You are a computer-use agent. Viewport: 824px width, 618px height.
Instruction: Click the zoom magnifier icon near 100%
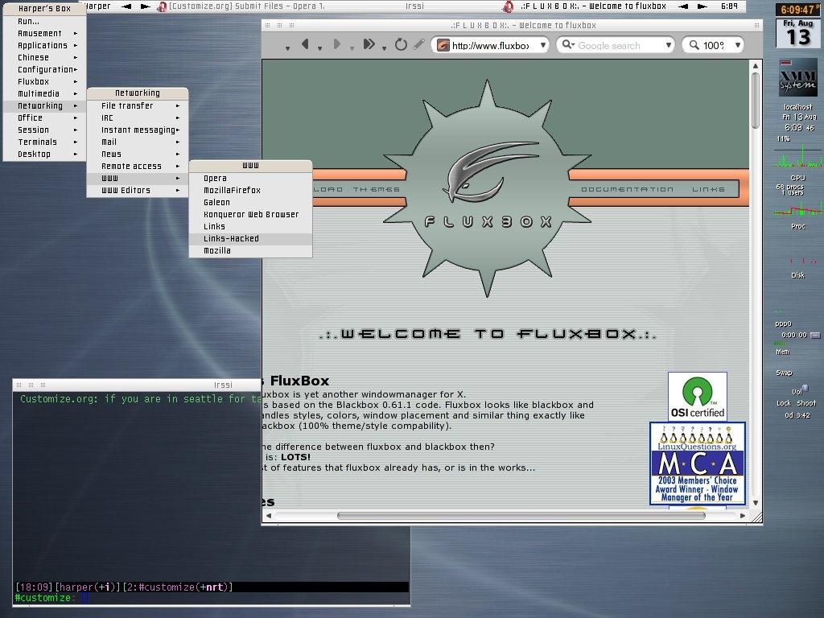point(694,45)
